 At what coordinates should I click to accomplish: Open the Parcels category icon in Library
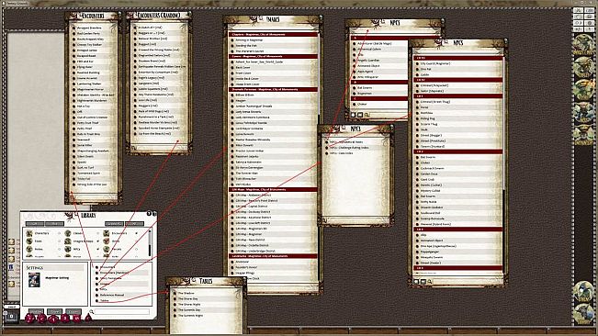point(107,249)
